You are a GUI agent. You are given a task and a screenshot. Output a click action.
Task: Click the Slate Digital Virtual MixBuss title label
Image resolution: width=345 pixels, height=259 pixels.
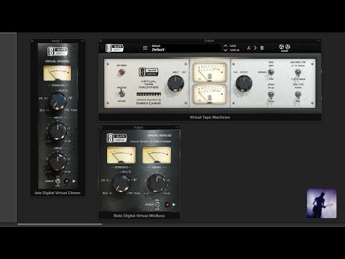point(139,216)
